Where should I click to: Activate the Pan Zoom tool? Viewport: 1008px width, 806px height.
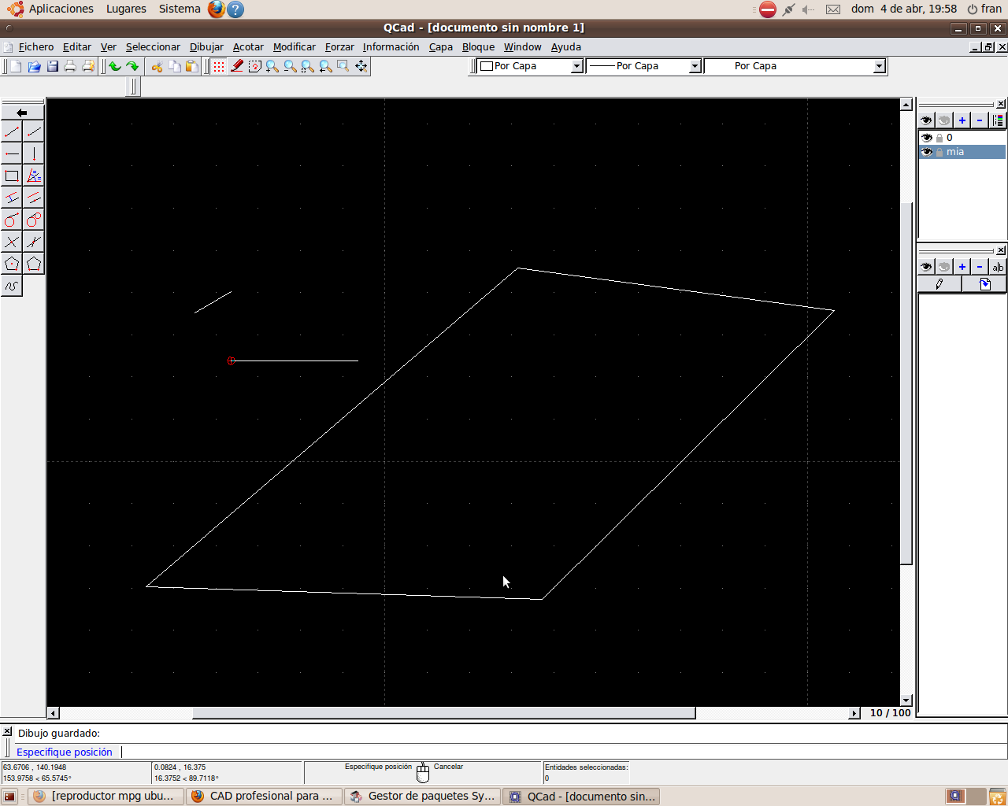pyautogui.click(x=361, y=66)
